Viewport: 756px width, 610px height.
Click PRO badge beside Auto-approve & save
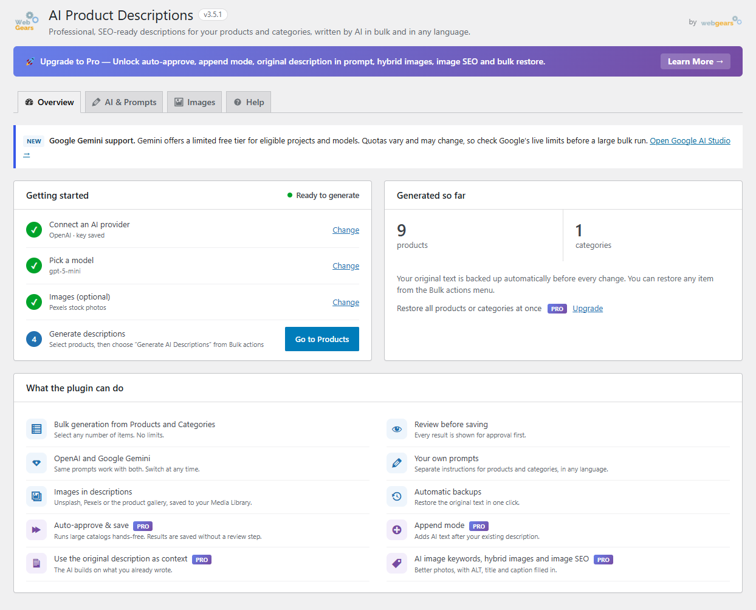143,526
